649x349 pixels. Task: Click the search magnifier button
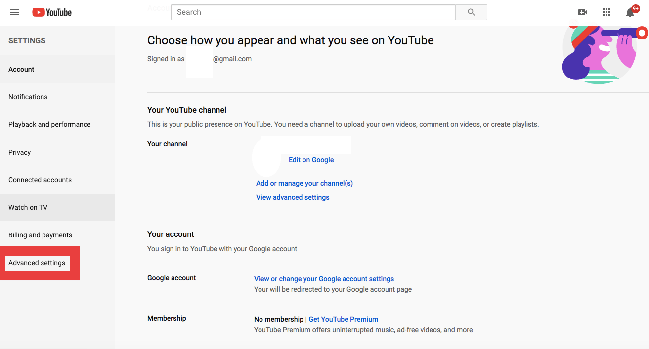471,12
